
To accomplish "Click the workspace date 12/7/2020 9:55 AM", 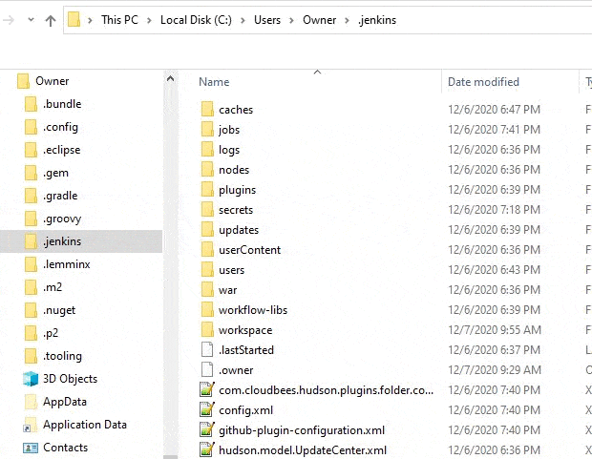I will [495, 330].
